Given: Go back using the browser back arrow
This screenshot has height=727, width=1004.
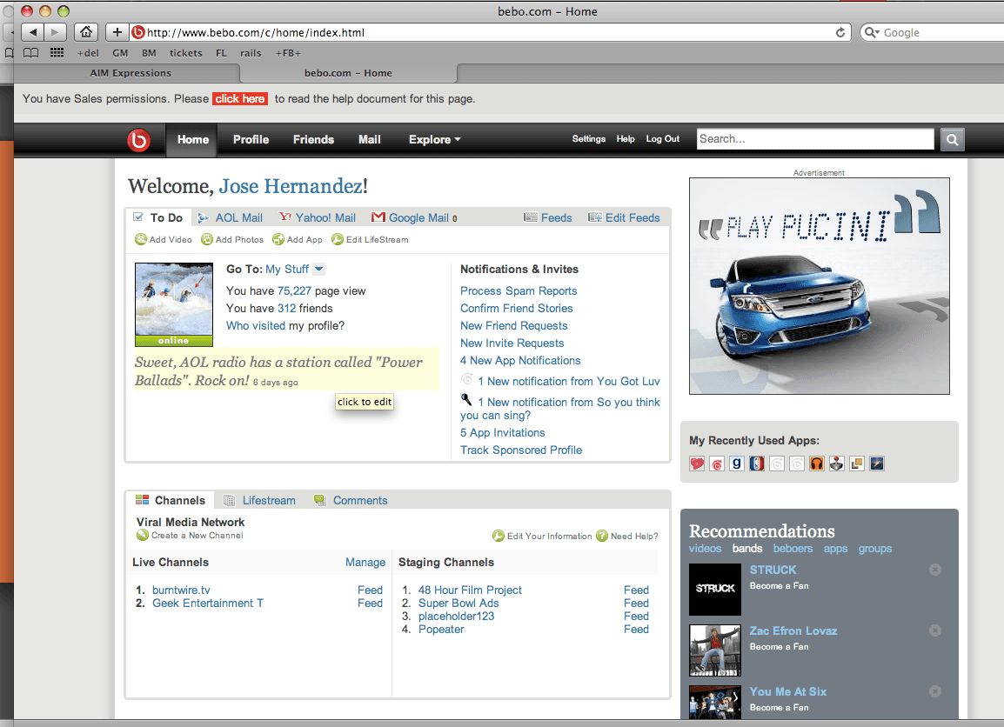Looking at the screenshot, I should click(33, 32).
